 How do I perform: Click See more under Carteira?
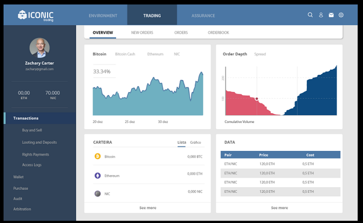pos(148,208)
